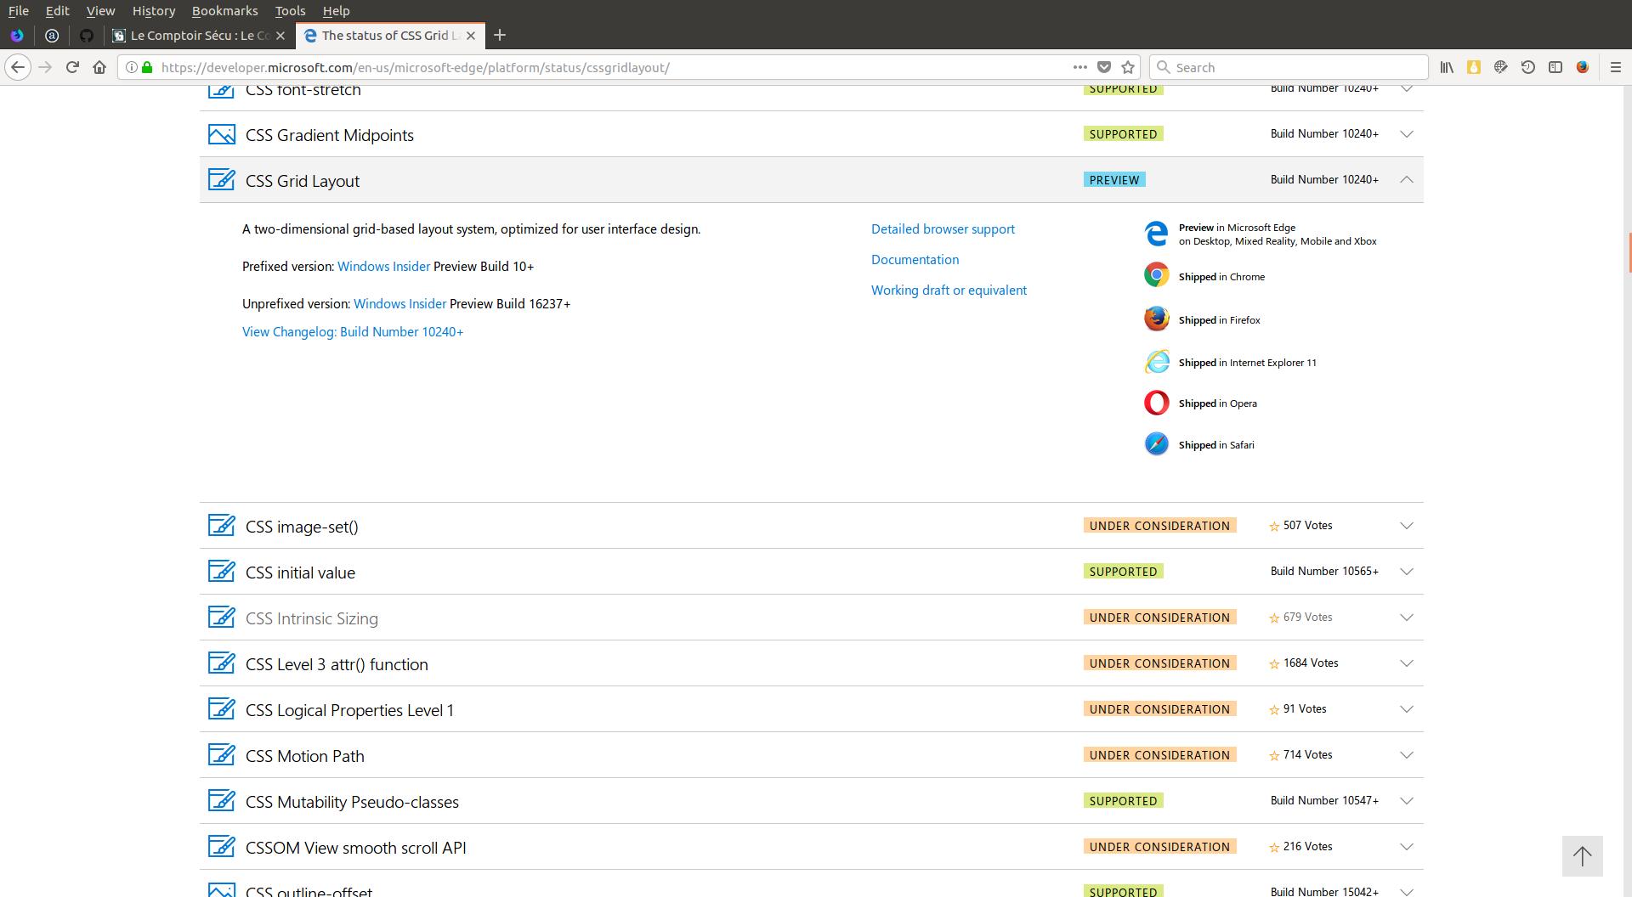This screenshot has height=897, width=1632.
Task: Click Windows Insider link in Prefixed version
Action: 383,266
